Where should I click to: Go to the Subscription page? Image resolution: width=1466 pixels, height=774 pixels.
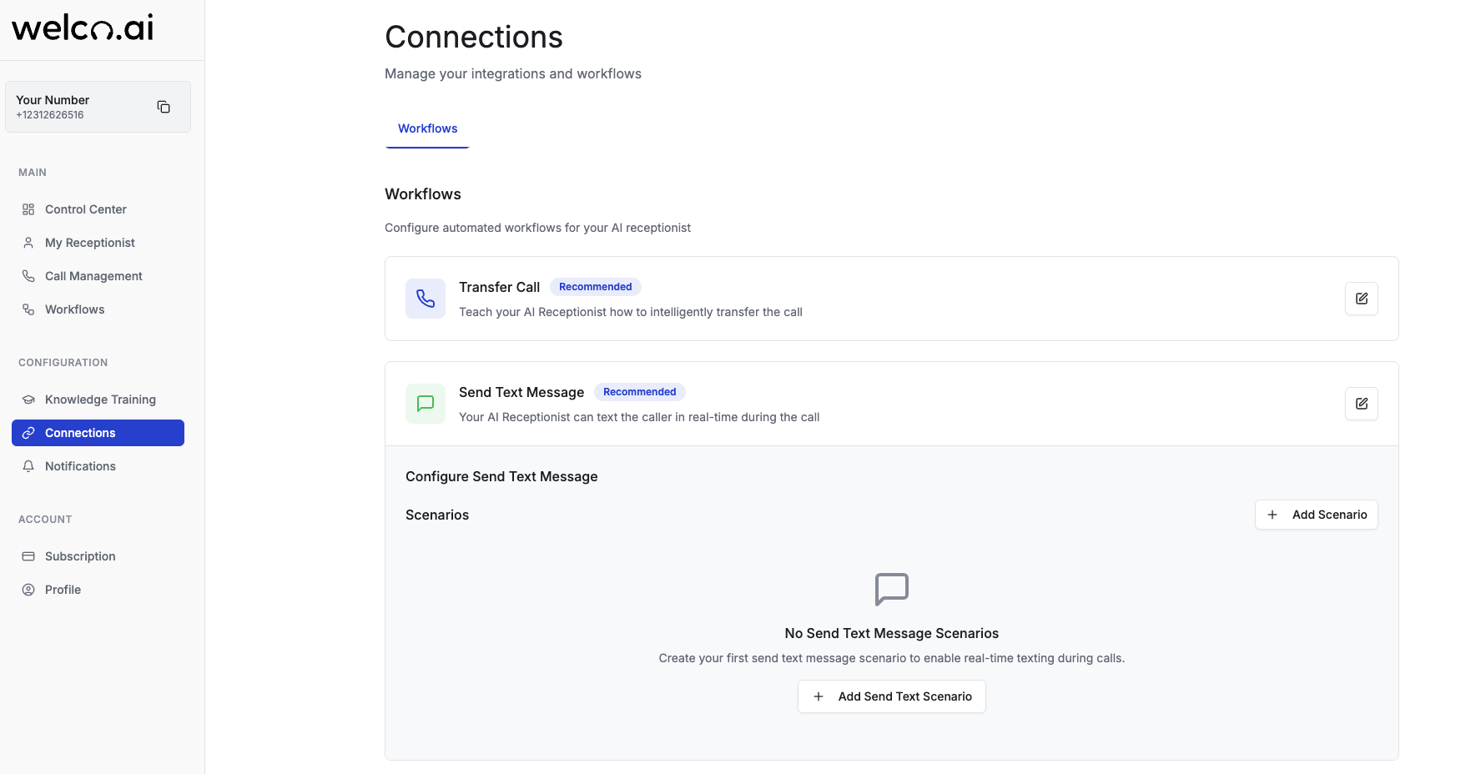pos(98,556)
